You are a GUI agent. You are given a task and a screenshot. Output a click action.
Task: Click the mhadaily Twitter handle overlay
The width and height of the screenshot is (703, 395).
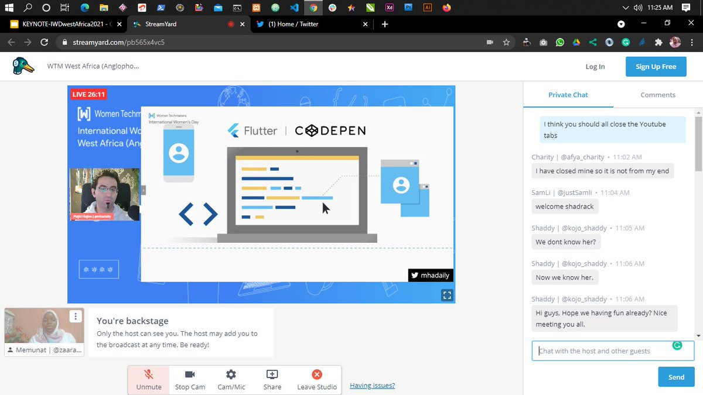[431, 276]
